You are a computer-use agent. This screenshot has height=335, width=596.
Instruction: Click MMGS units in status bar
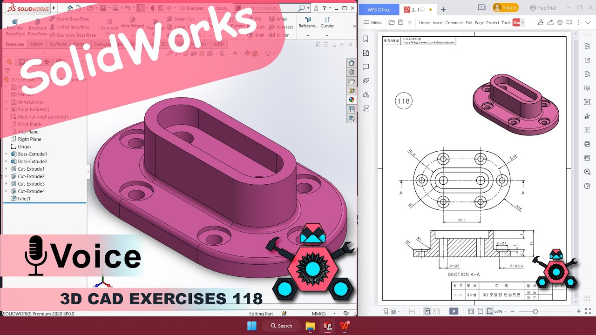click(x=319, y=314)
